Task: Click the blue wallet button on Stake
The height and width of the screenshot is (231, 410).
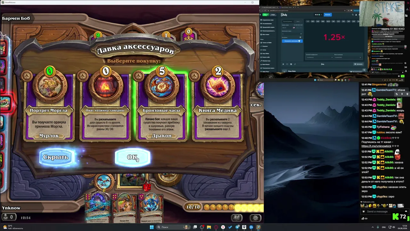Action: 327,15
